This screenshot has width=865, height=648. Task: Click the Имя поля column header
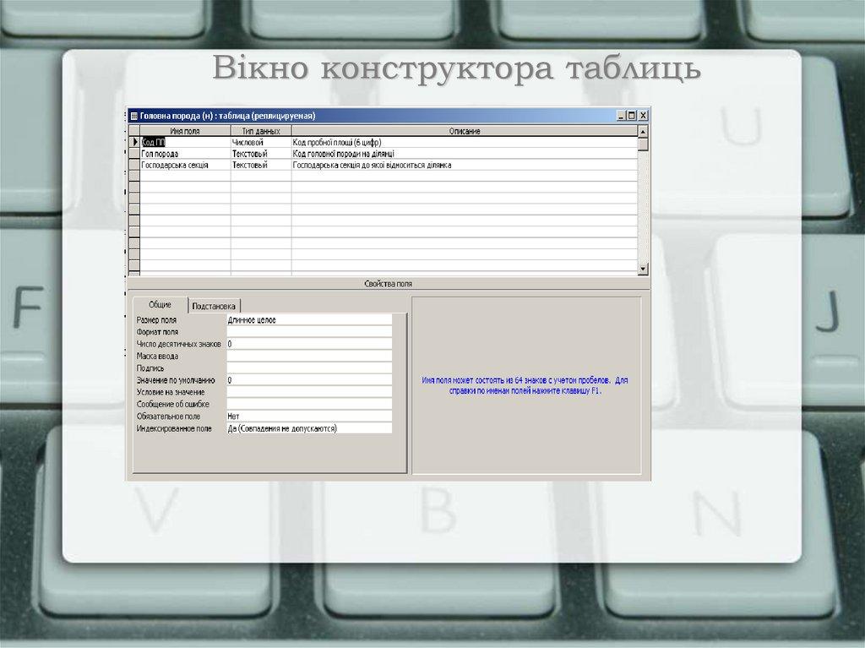185,131
